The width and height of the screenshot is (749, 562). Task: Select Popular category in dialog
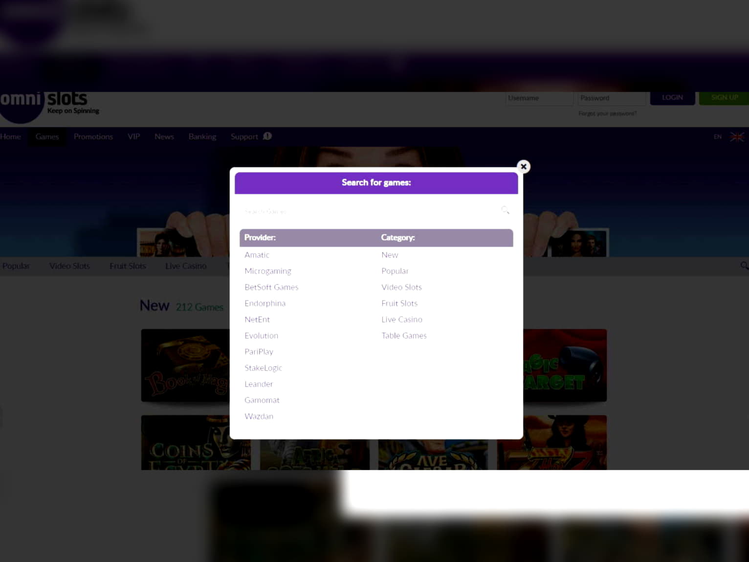395,271
